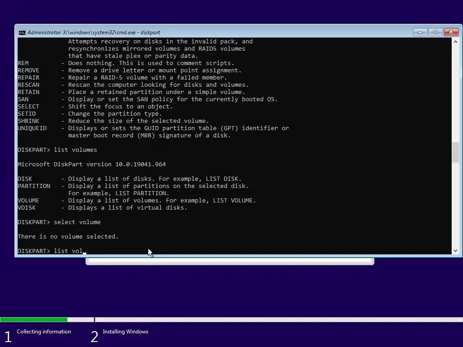
Task: Click the UNIQUEID command entry
Action: [153, 128]
